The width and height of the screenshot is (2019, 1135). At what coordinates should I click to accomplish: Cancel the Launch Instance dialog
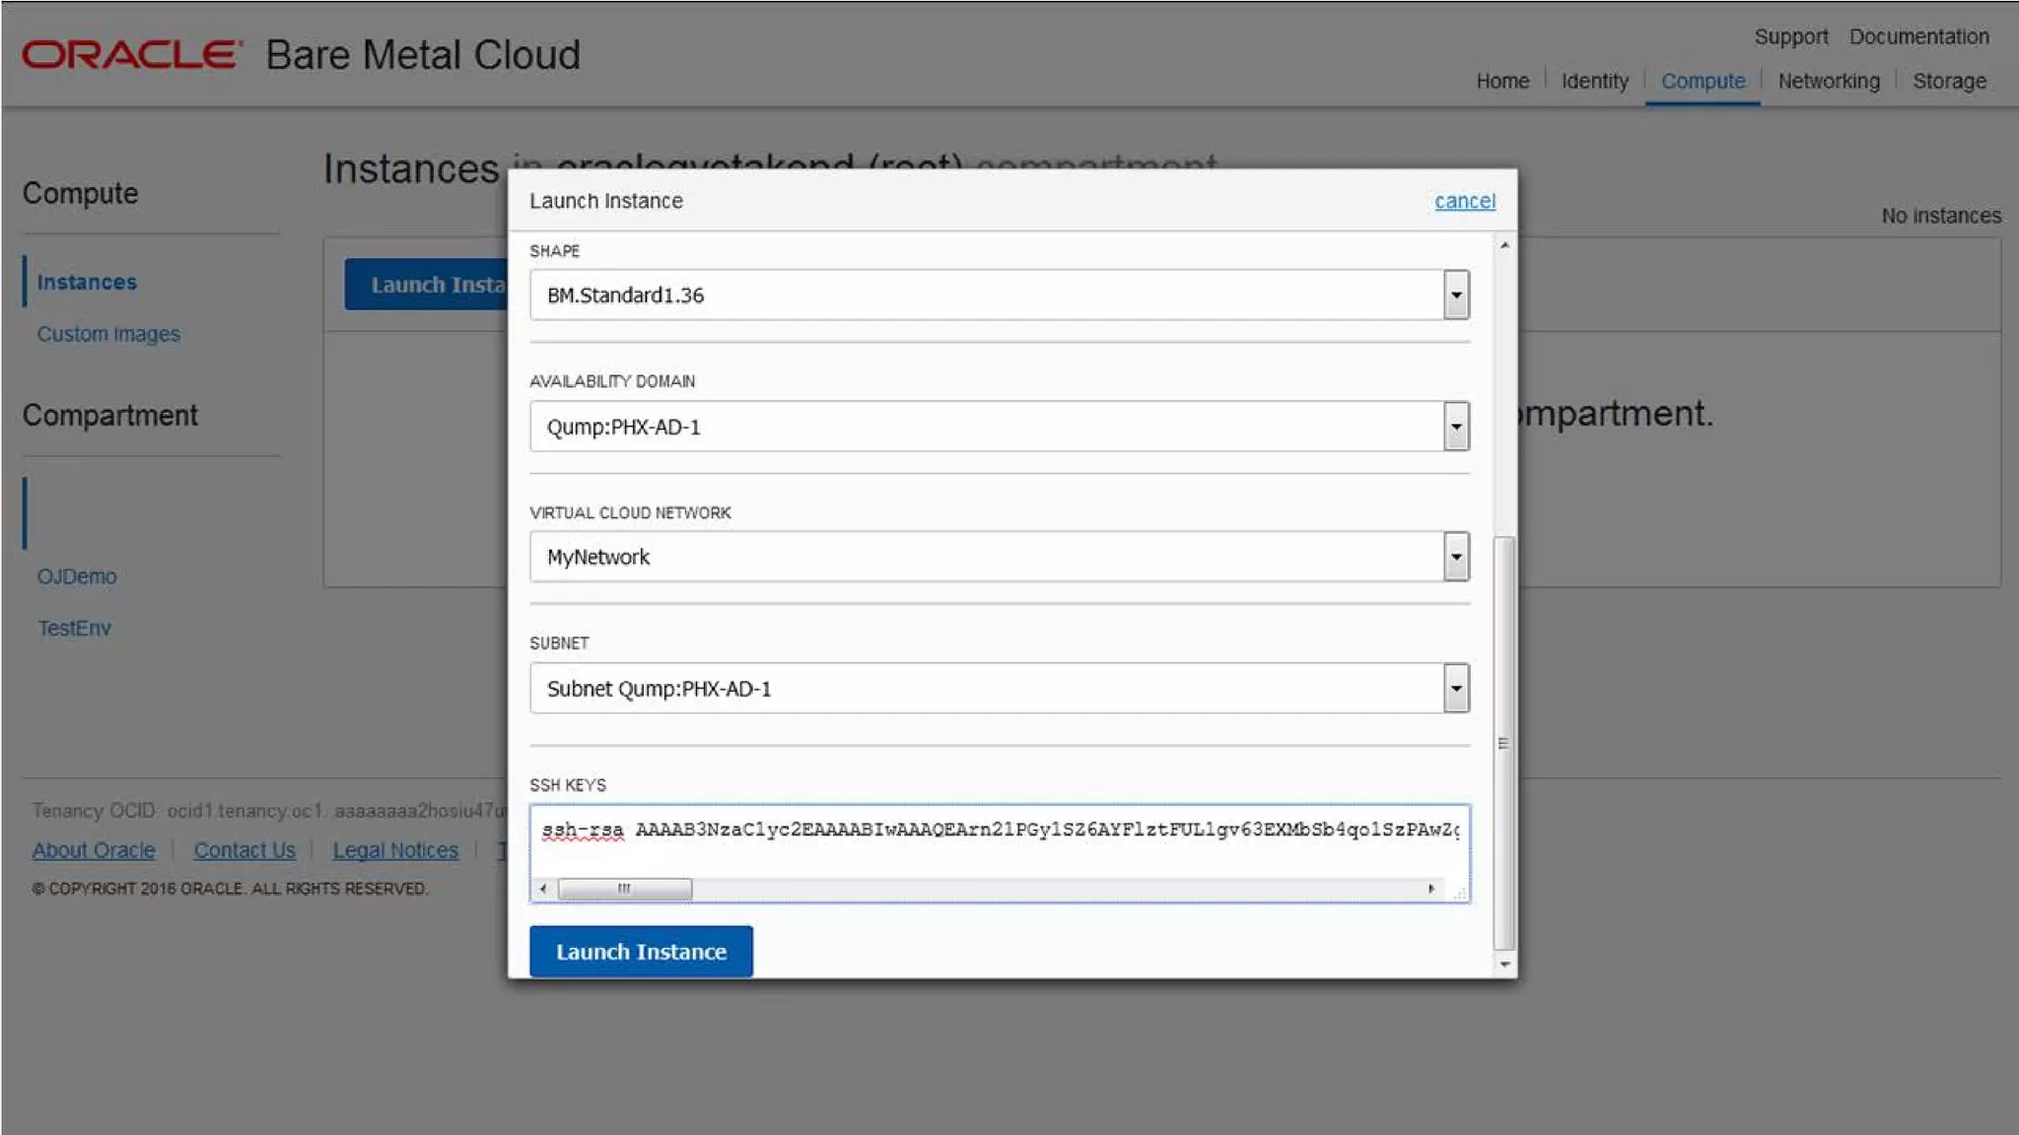coord(1464,201)
